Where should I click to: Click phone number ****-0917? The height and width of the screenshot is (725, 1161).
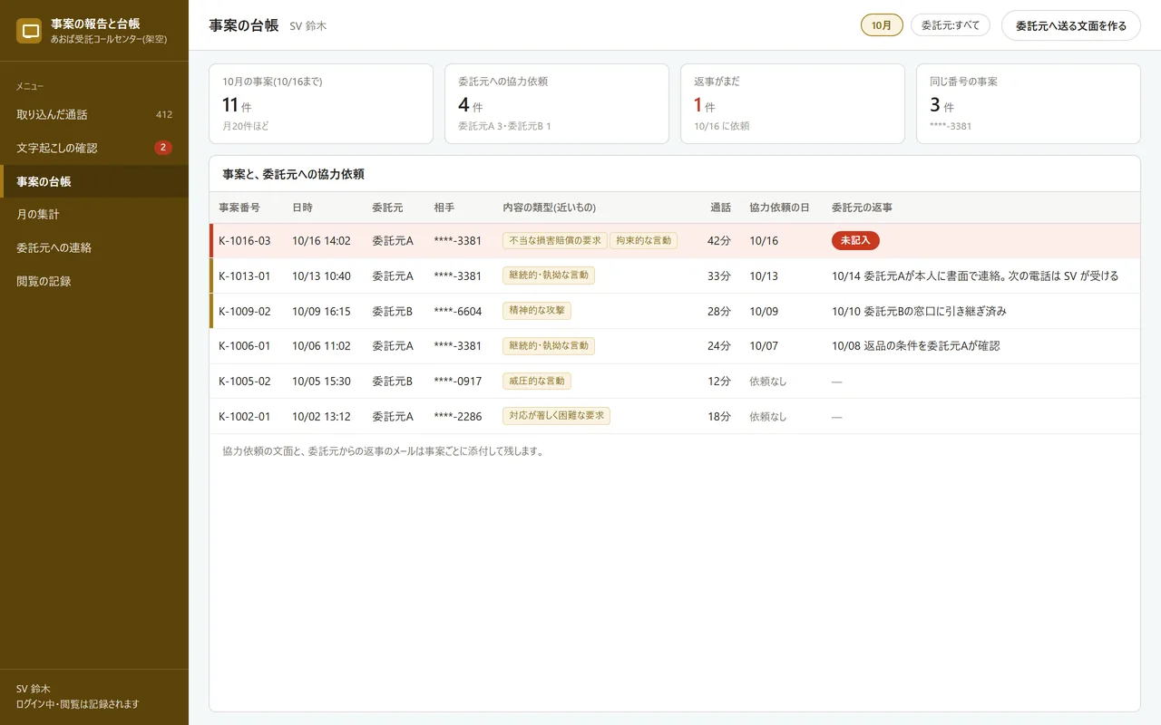coord(458,382)
